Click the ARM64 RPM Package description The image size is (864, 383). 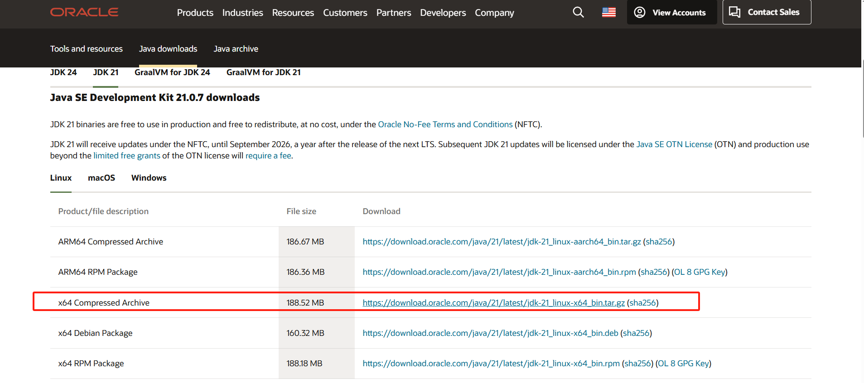click(98, 272)
